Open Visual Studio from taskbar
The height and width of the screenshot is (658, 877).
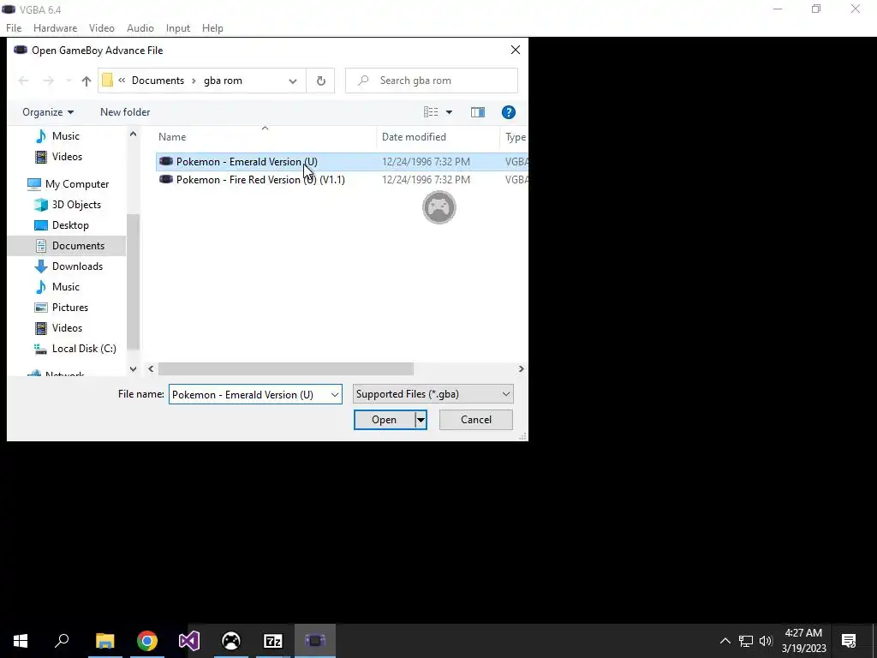coord(189,641)
